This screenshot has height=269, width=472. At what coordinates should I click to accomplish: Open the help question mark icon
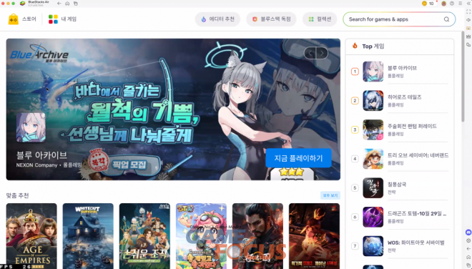click(x=452, y=4)
